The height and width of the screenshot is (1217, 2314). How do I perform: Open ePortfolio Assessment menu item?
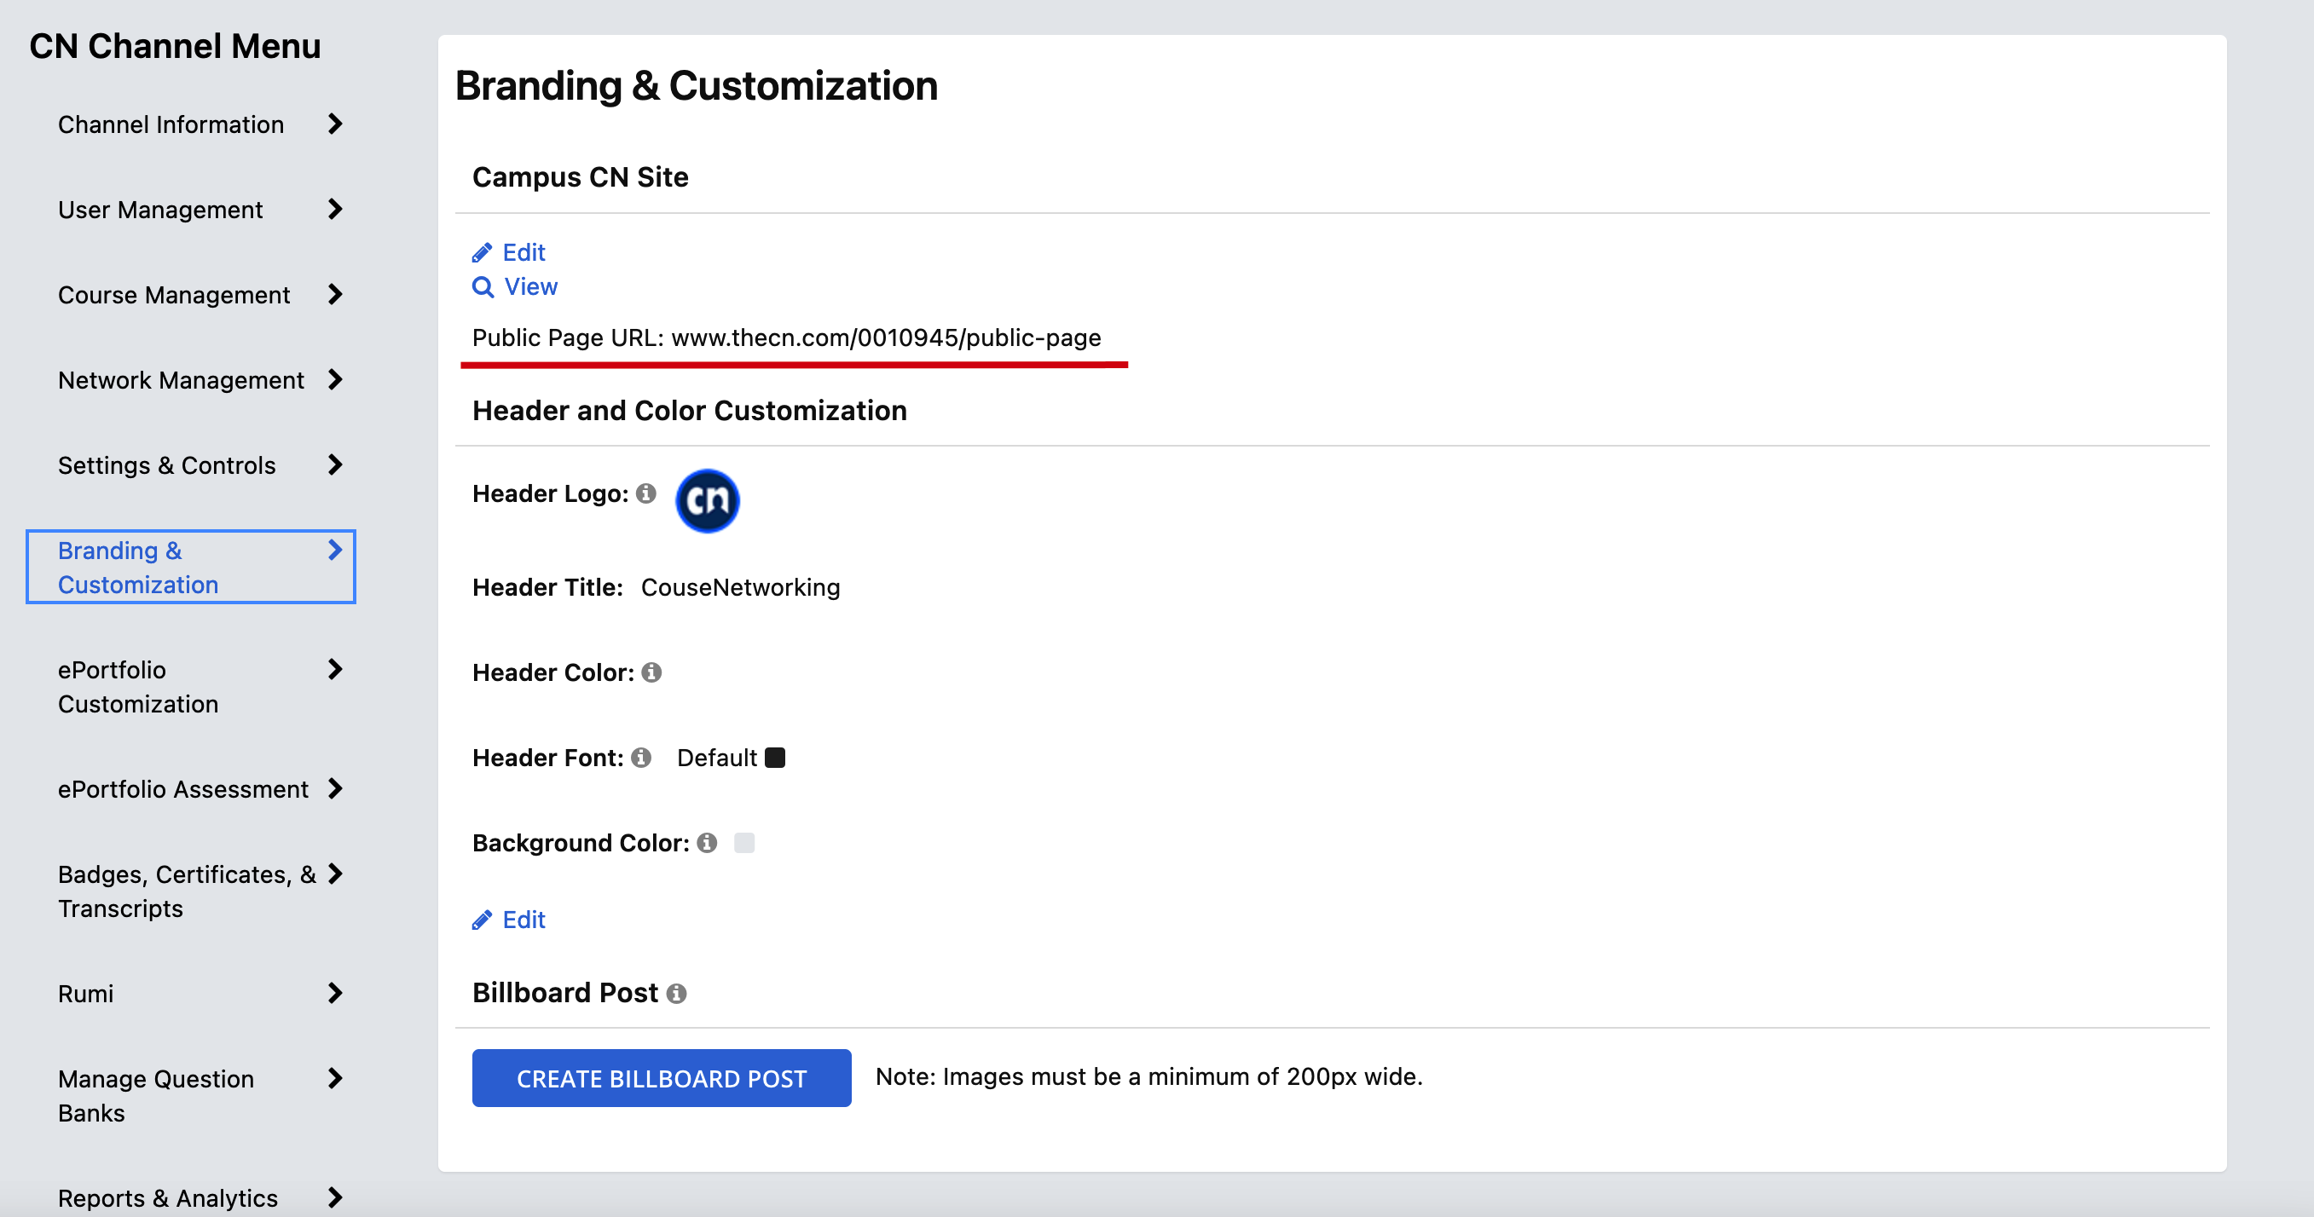click(x=183, y=789)
